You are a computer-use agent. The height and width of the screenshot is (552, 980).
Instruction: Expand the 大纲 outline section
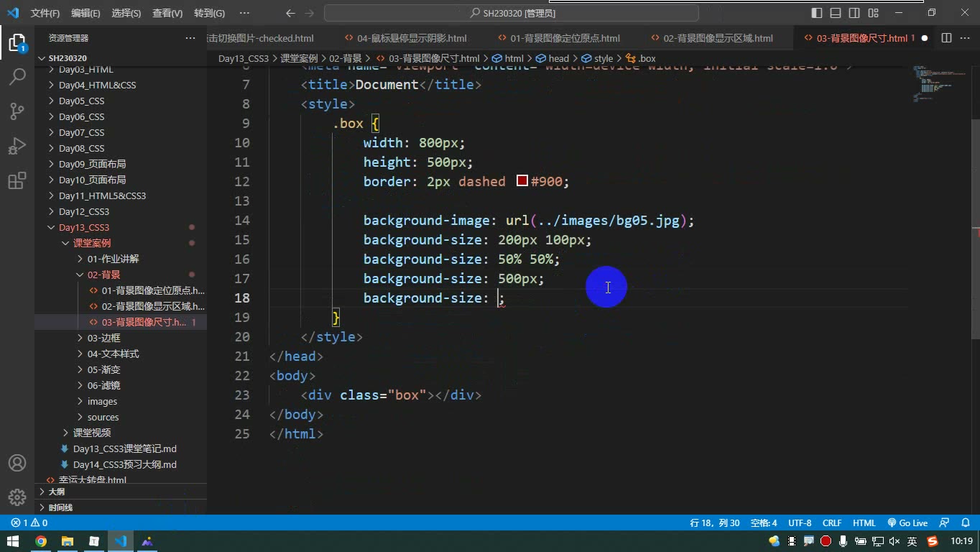coord(121,492)
